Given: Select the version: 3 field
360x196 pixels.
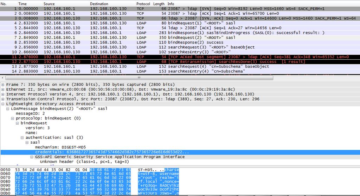Looking at the screenshot, I should [x=38, y=128].
